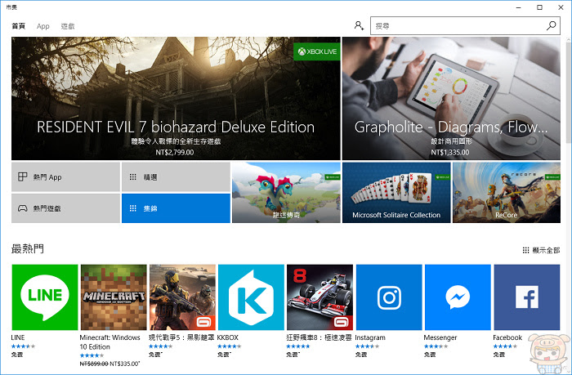The height and width of the screenshot is (375, 572).
Task: Open the 精選 category tile
Action: click(176, 177)
